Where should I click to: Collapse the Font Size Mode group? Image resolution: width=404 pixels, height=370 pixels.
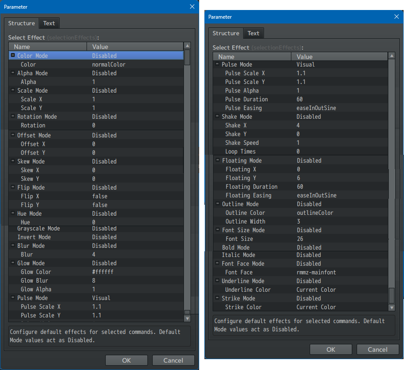coord(218,230)
